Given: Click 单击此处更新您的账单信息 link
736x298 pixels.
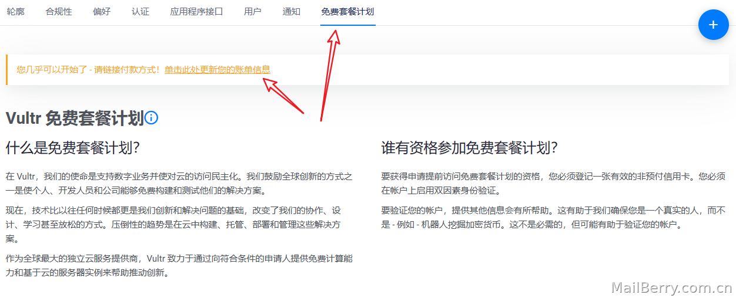Looking at the screenshot, I should click(218, 69).
